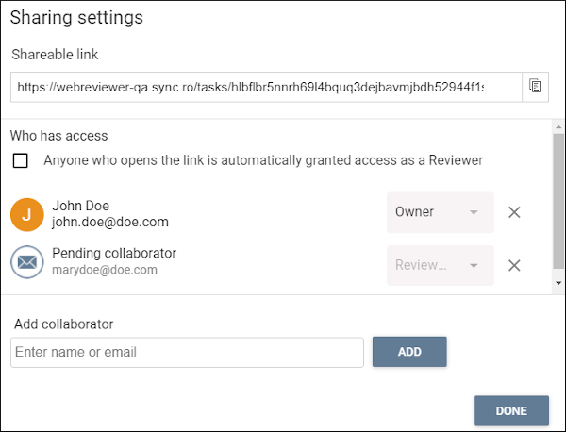
Task: Click the DONE button
Action: coord(511,410)
